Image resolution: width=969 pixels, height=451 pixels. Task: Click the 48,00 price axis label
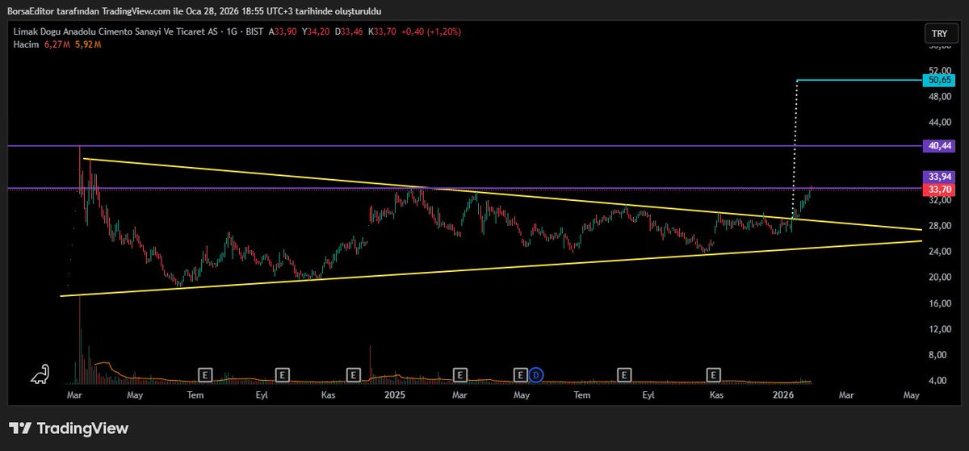[940, 97]
